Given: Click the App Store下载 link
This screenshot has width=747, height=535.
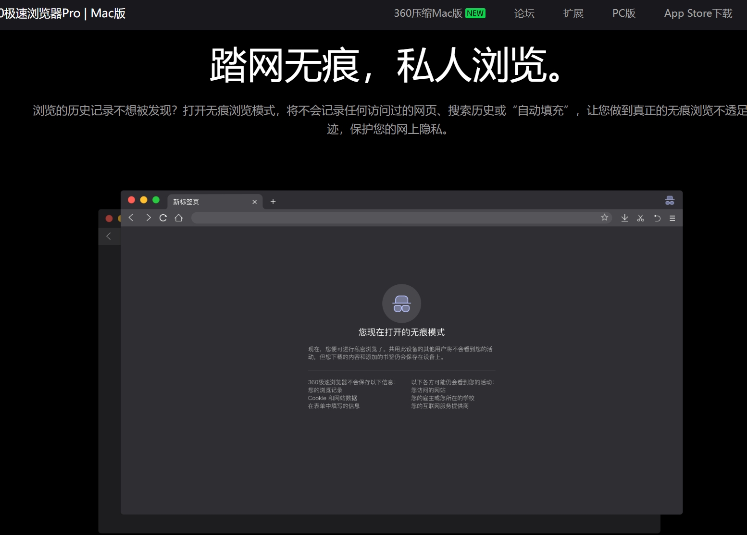Looking at the screenshot, I should pos(697,13).
